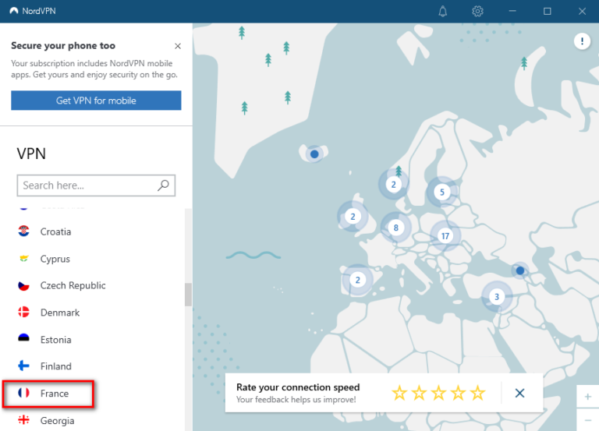Dismiss the mobile promo banner
This screenshot has width=599, height=431.
pos(178,46)
